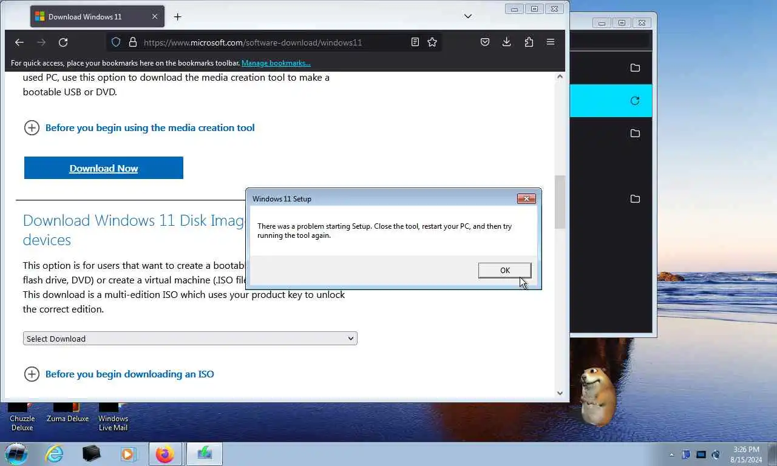This screenshot has height=466, width=777.
Task: Open the Chuzzle Deluxe desktop shortcut
Action: [22, 416]
